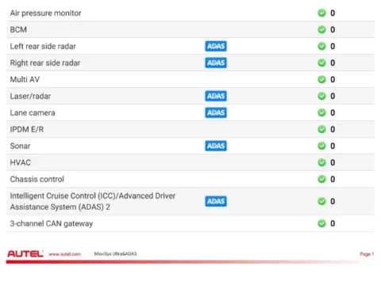Click the ADAS badge for Left rear side radar

pyautogui.click(x=216, y=46)
